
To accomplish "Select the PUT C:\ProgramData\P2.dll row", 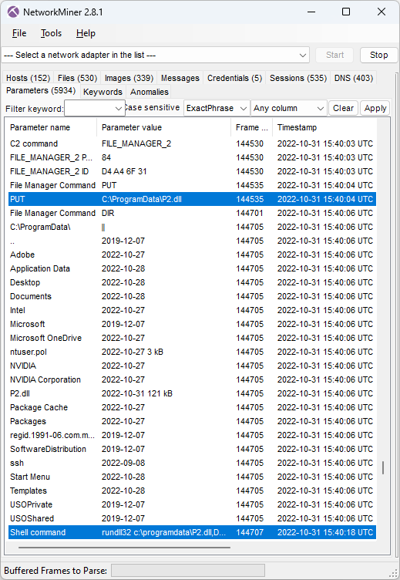I will (x=192, y=199).
